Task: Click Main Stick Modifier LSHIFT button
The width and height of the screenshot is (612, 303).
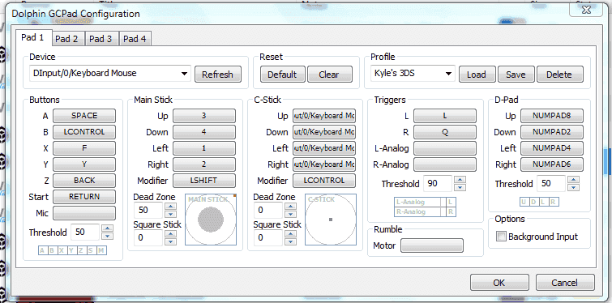Action: 204,181
